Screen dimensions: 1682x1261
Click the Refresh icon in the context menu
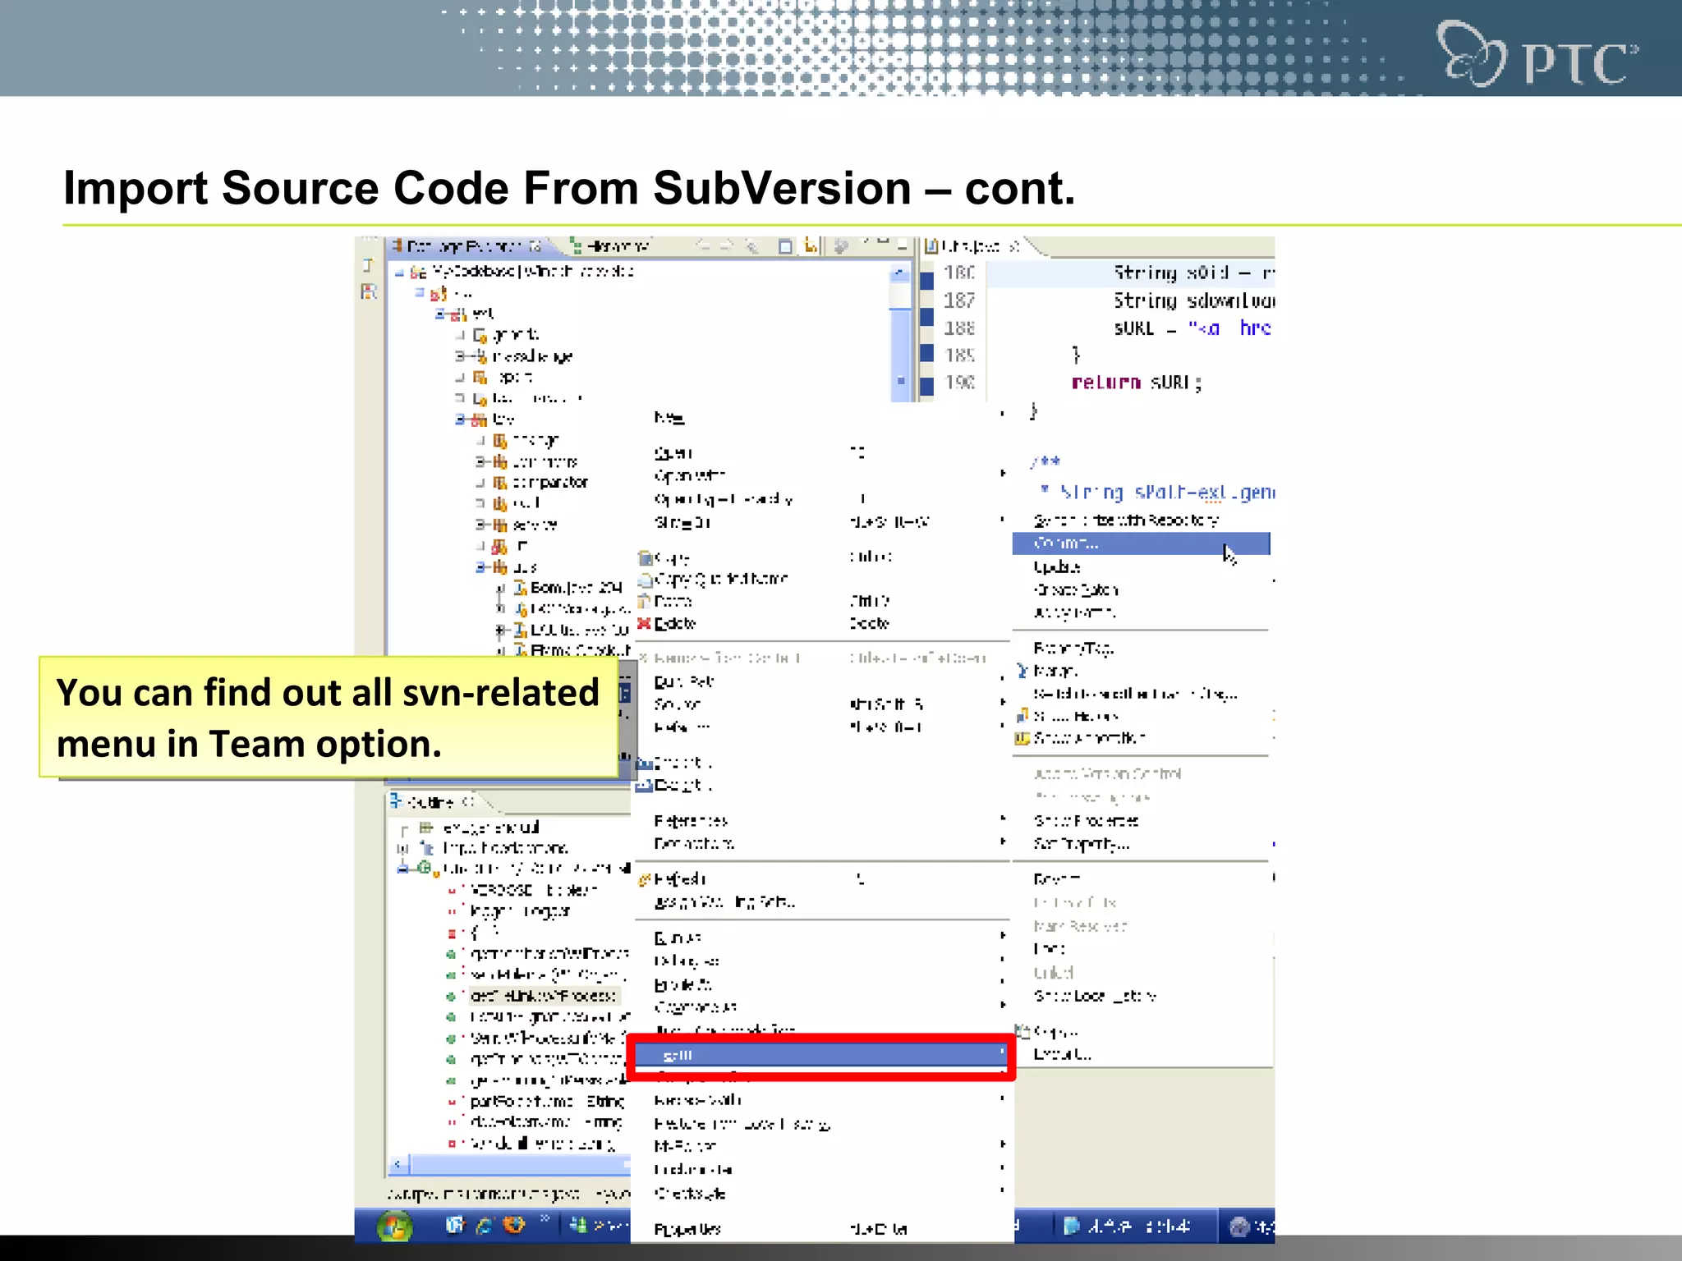tap(645, 880)
